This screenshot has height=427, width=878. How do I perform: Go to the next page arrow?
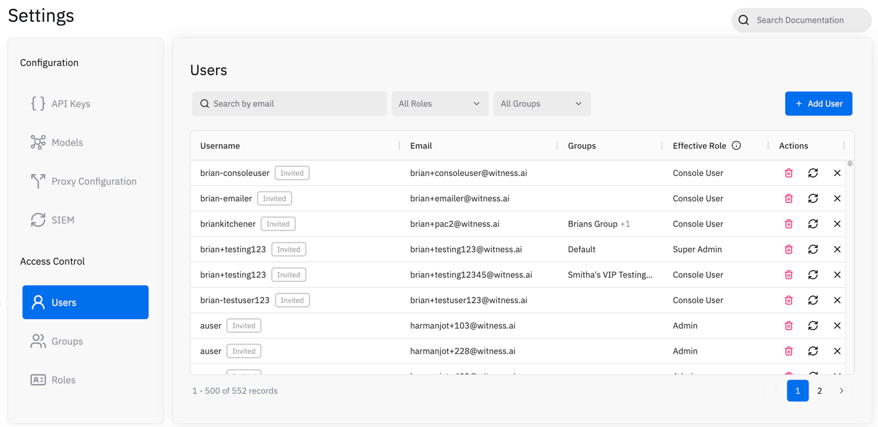coord(841,390)
